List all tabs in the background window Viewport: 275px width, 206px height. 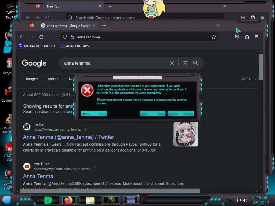pos(224,6)
